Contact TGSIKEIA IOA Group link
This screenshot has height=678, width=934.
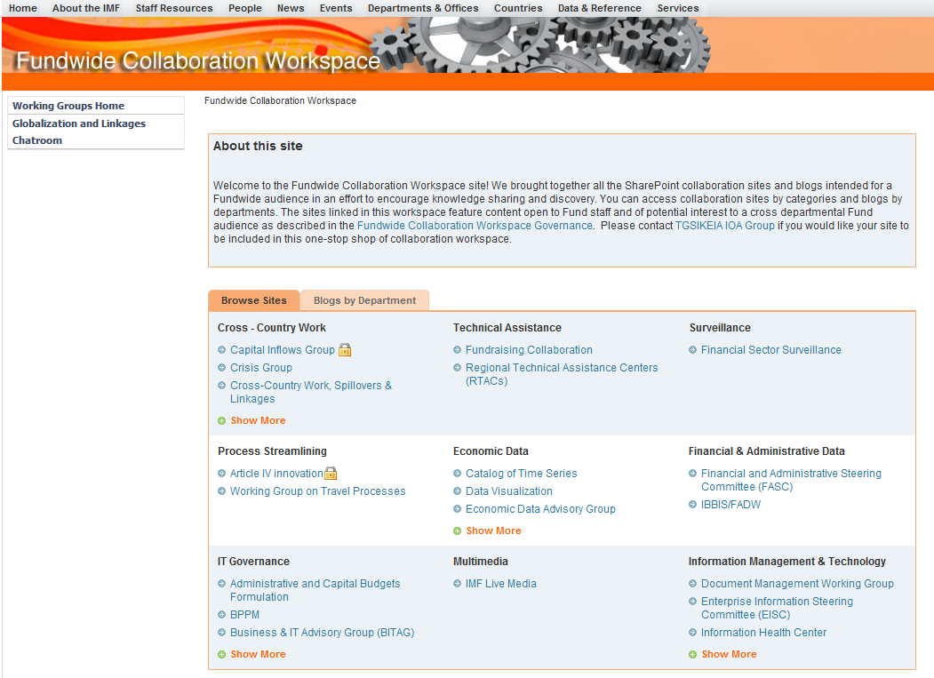725,225
